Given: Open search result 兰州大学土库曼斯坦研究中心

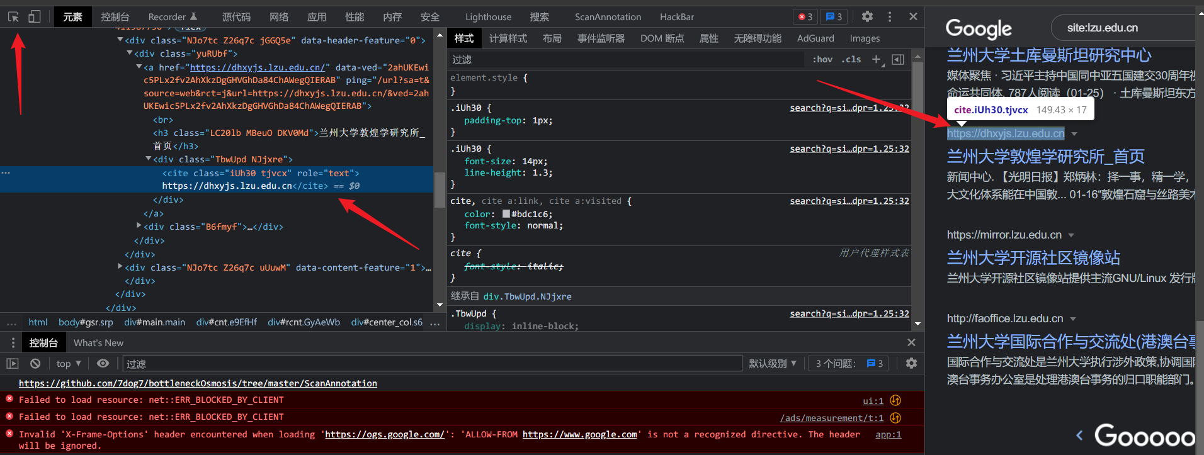Looking at the screenshot, I should (1048, 55).
